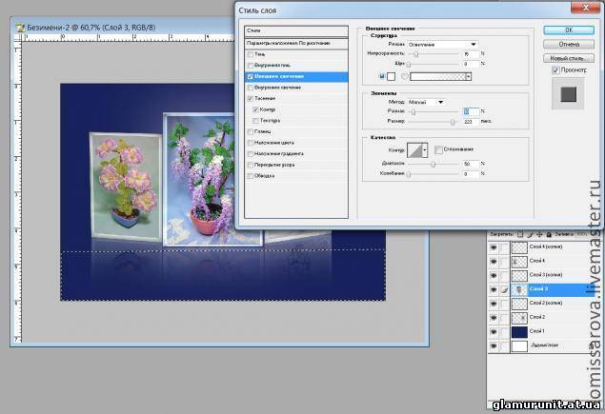The width and height of the screenshot is (605, 414).
Task: Toggle the Просмотр preview checkbox
Action: coord(555,69)
